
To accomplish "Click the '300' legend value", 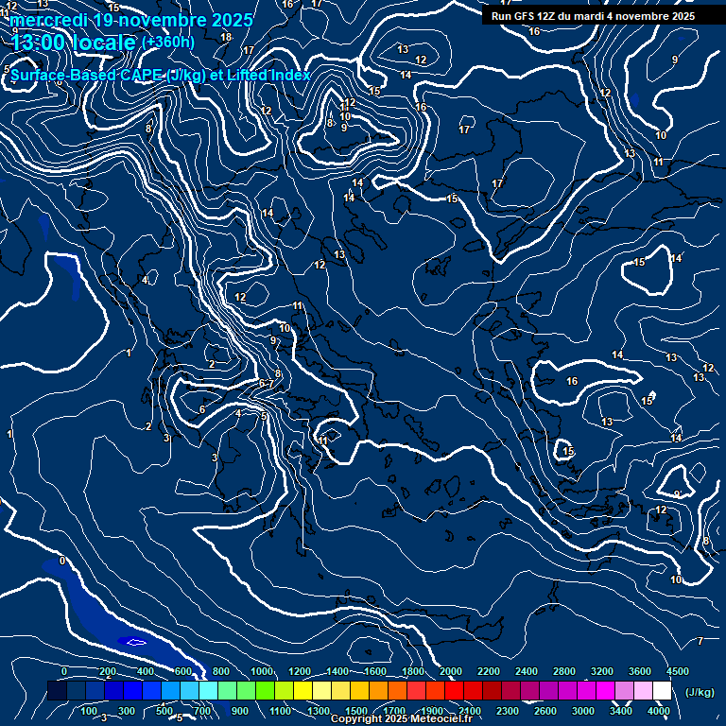I will (127, 711).
